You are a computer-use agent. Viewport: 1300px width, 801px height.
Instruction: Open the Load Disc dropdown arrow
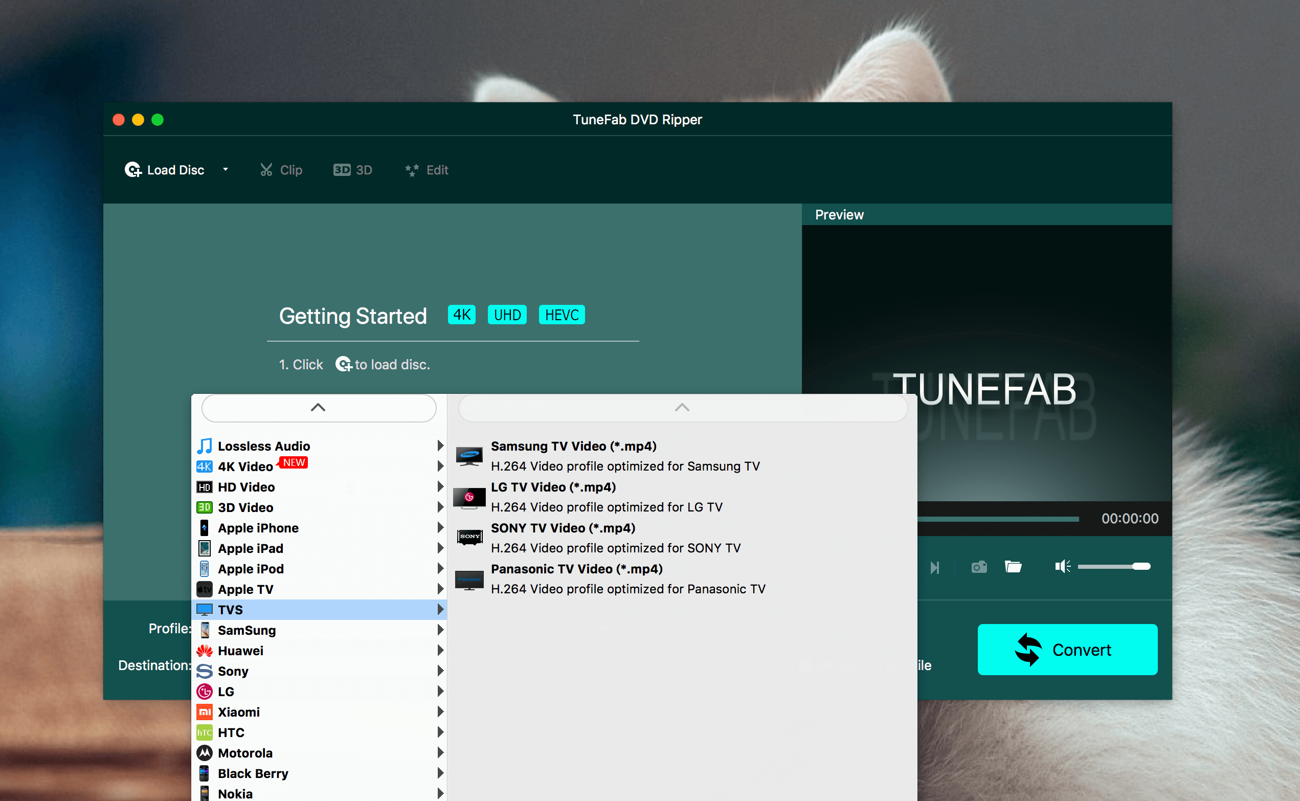point(226,169)
